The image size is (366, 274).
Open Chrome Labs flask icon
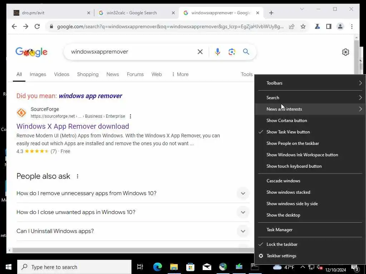coord(317,26)
